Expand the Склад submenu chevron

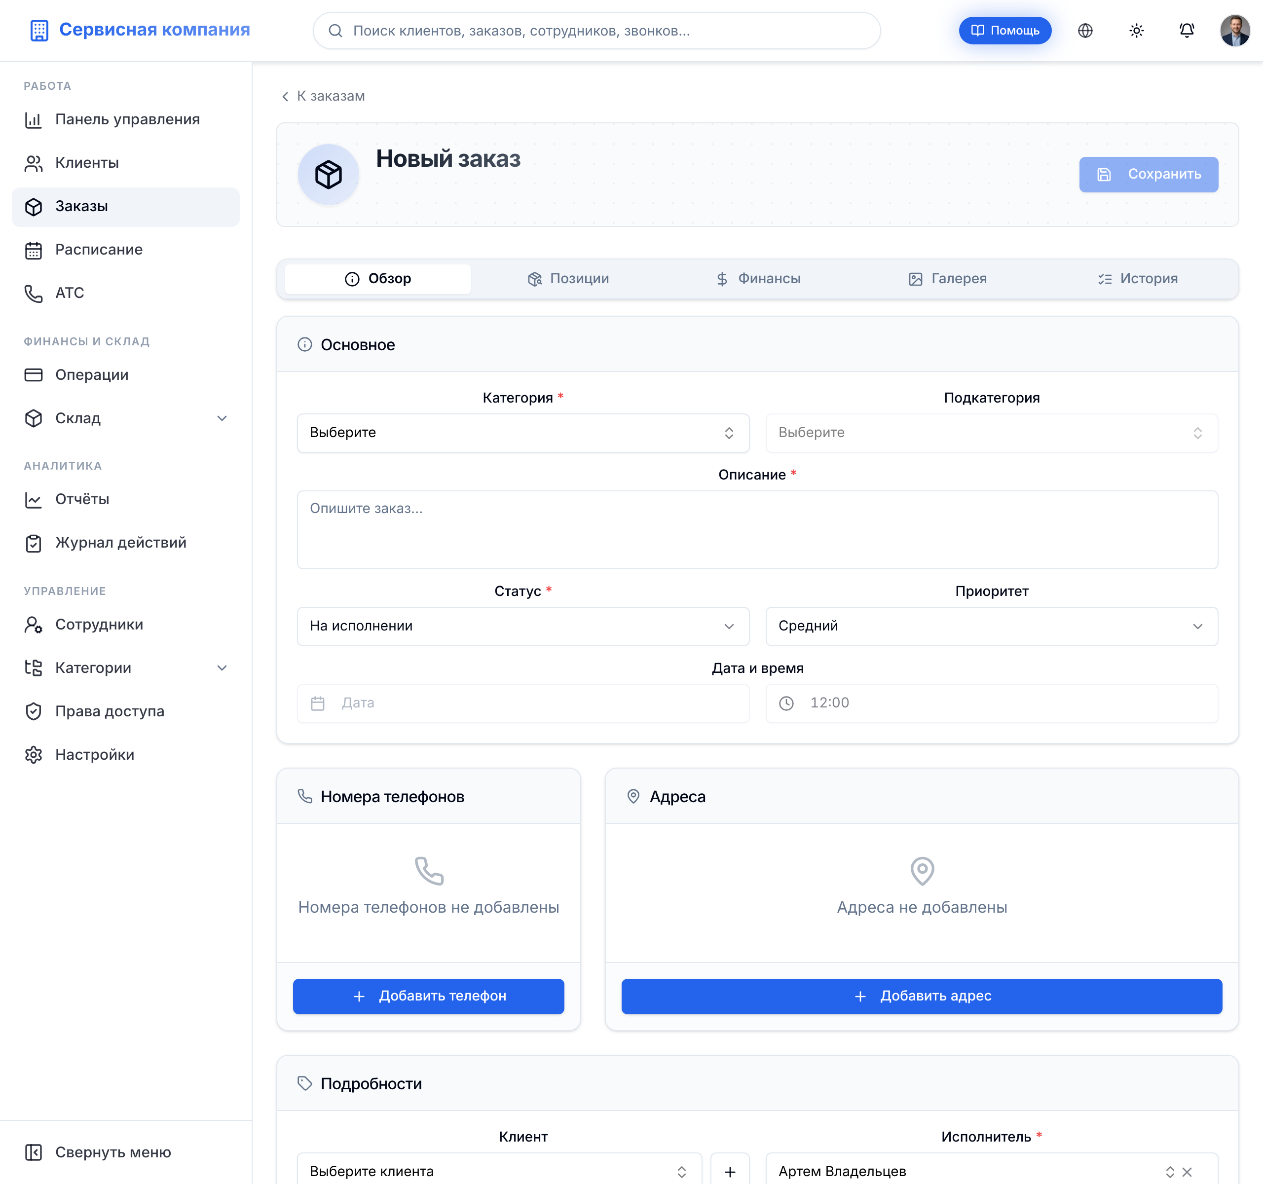point(222,418)
